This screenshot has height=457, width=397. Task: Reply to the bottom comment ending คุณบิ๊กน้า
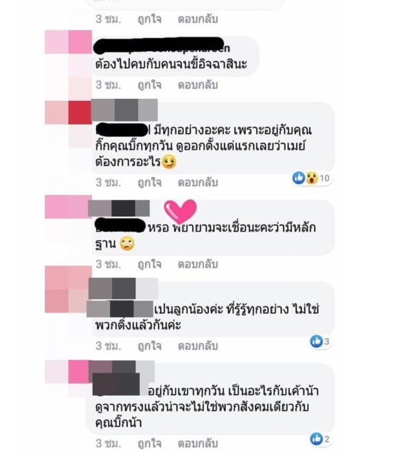coord(198,444)
